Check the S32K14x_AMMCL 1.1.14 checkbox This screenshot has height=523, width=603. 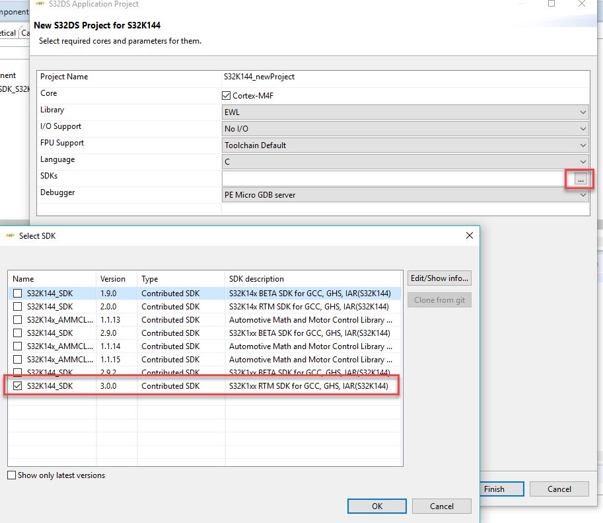coord(17,346)
